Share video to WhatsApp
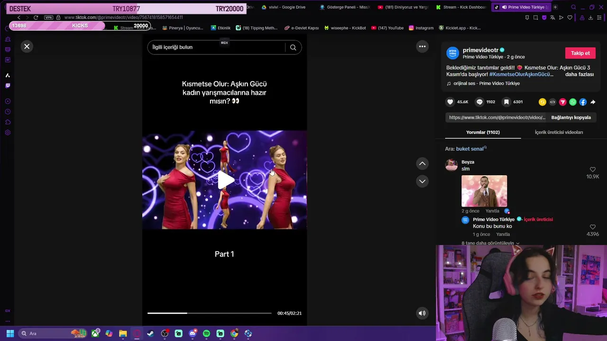This screenshot has height=341, width=607. click(573, 102)
